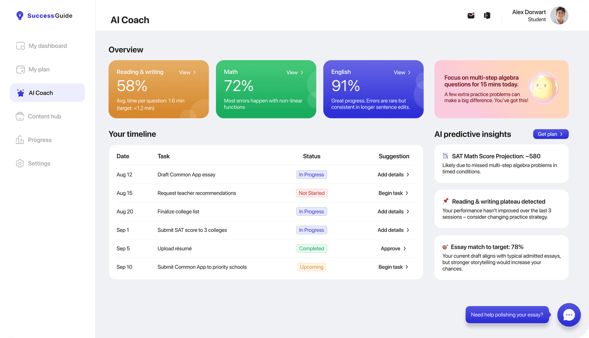Screen dimensions: 589x338
Task: Open Alex Dorwart's profile avatar
Action: click(559, 15)
